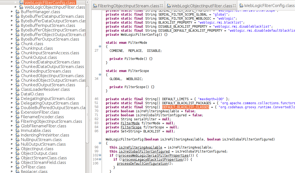295x173 pixels.
Task: Click the GlobFilenameFilter.class file icon
Action: tap(17, 126)
